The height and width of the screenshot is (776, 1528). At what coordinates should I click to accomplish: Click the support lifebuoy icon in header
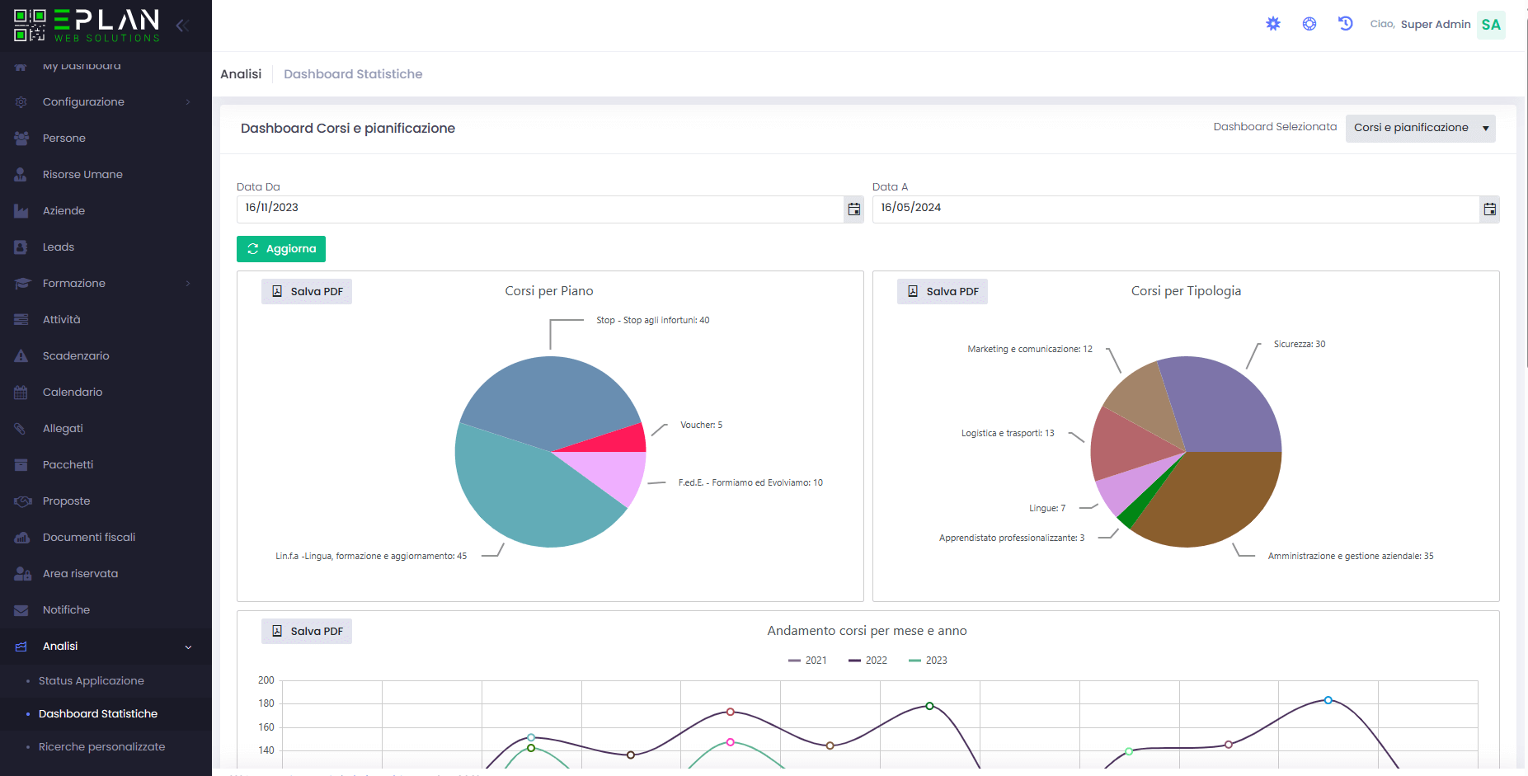pyautogui.click(x=1309, y=24)
